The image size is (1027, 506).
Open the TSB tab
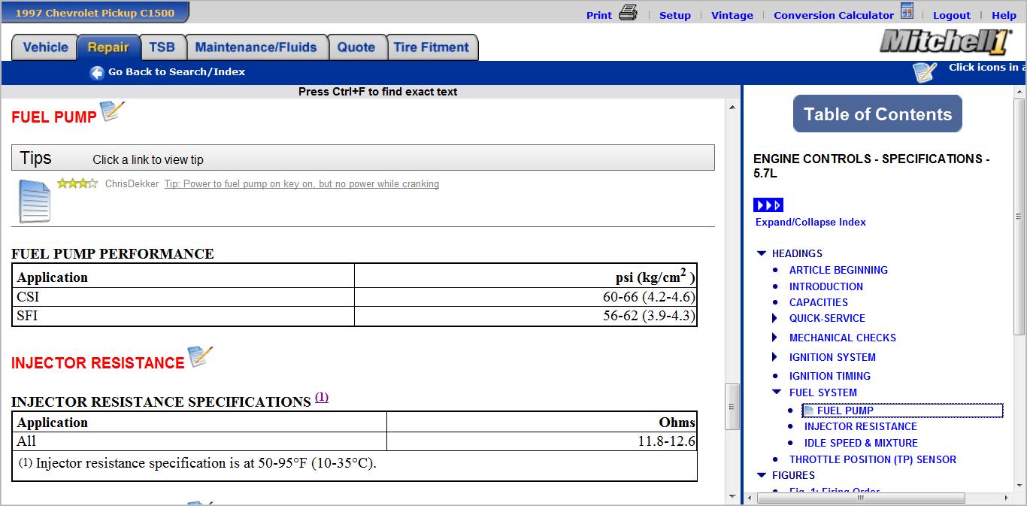click(162, 47)
